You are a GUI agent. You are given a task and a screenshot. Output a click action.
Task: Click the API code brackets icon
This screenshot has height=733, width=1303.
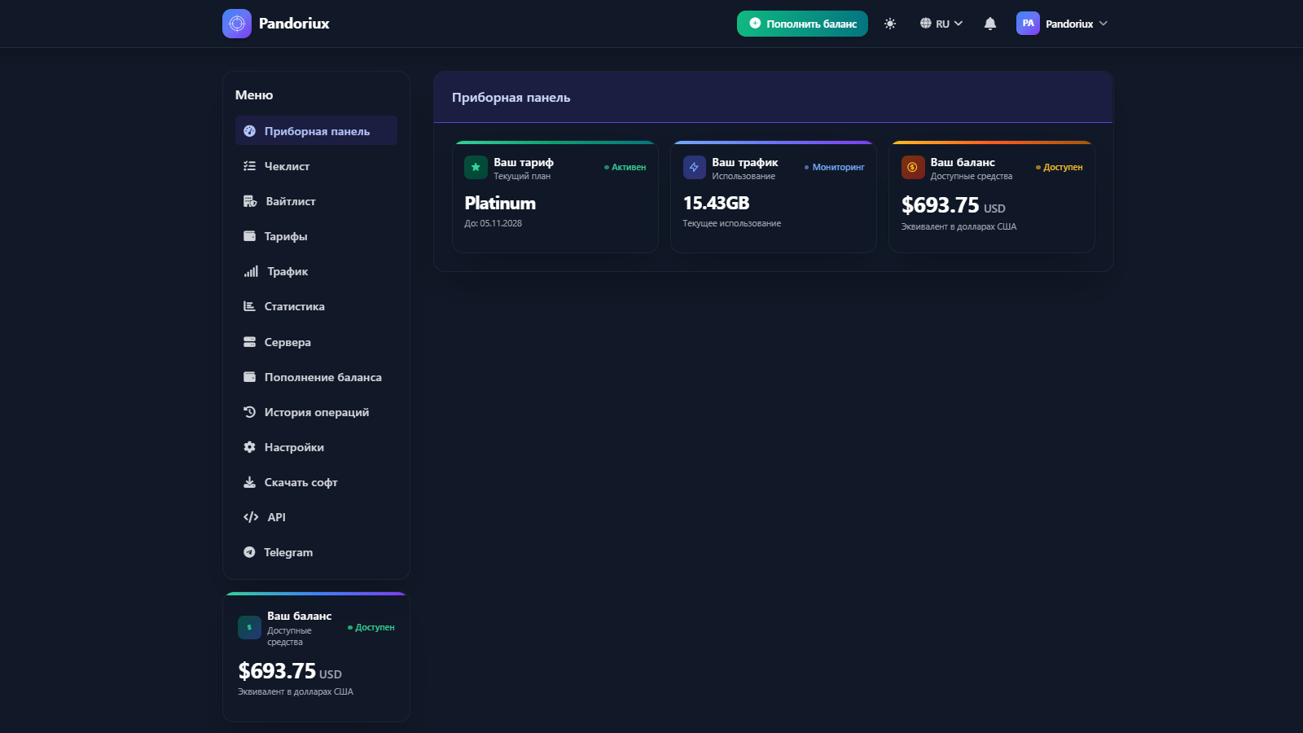click(x=251, y=517)
